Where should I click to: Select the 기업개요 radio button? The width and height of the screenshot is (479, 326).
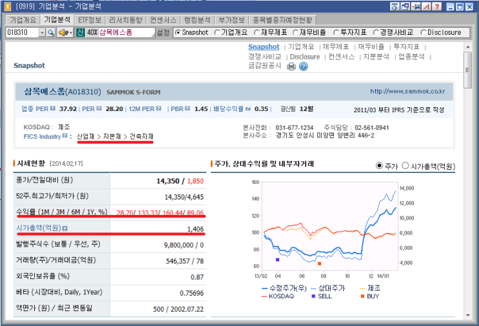click(x=217, y=32)
